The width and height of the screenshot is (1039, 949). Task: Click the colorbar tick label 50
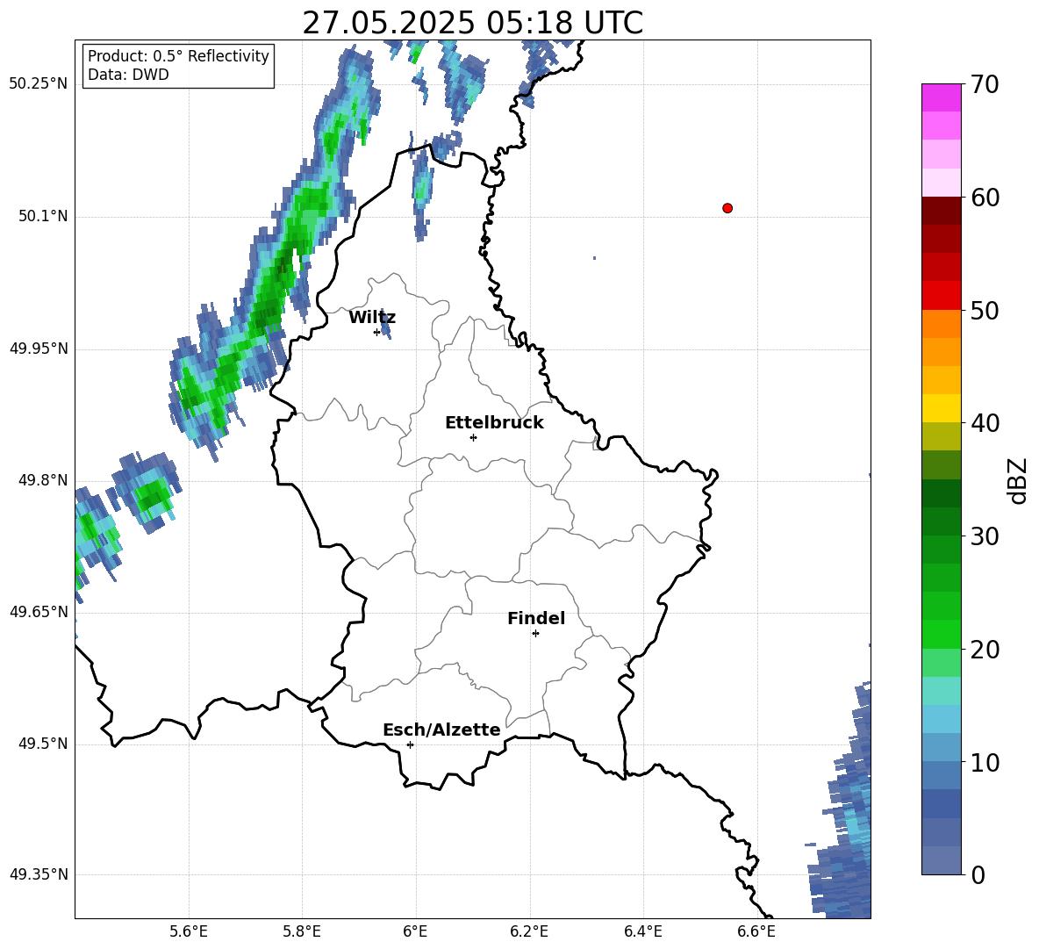[x=985, y=310]
